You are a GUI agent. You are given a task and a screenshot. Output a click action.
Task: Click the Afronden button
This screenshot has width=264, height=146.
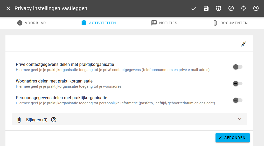coord(233,138)
